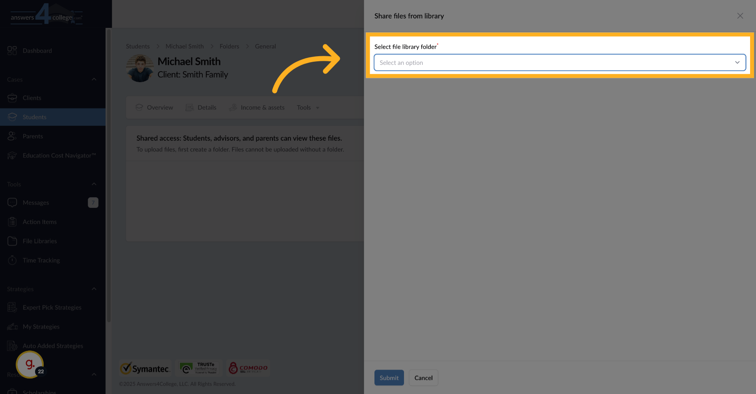Switch to the Income & assets tab
The image size is (756, 394).
click(x=262, y=107)
